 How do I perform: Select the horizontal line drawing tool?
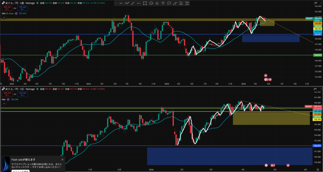(x=120, y=3)
